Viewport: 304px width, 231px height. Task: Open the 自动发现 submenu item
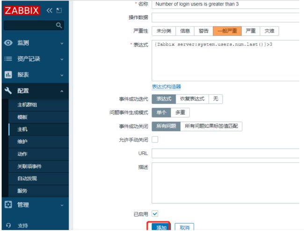click(38, 178)
